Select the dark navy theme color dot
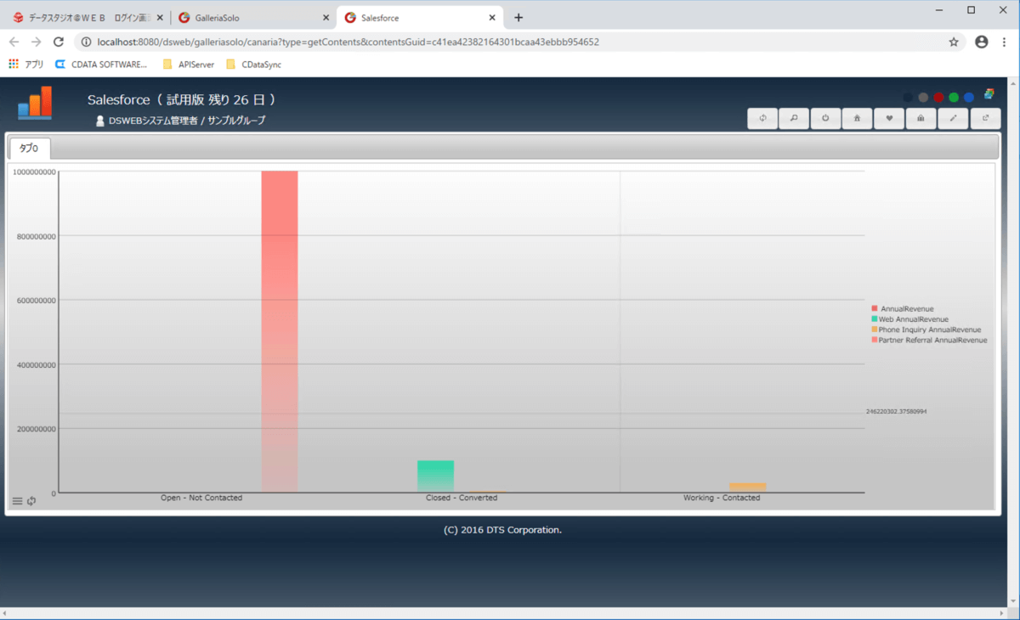The height and width of the screenshot is (620, 1020). pyautogui.click(x=909, y=98)
